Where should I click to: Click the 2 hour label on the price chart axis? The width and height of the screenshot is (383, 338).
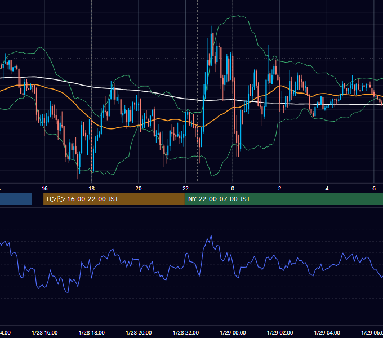click(x=280, y=189)
